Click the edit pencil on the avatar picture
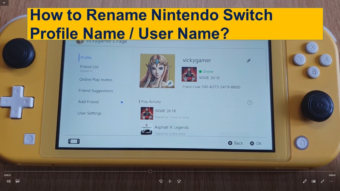The height and width of the screenshot is (191, 340). (170, 84)
